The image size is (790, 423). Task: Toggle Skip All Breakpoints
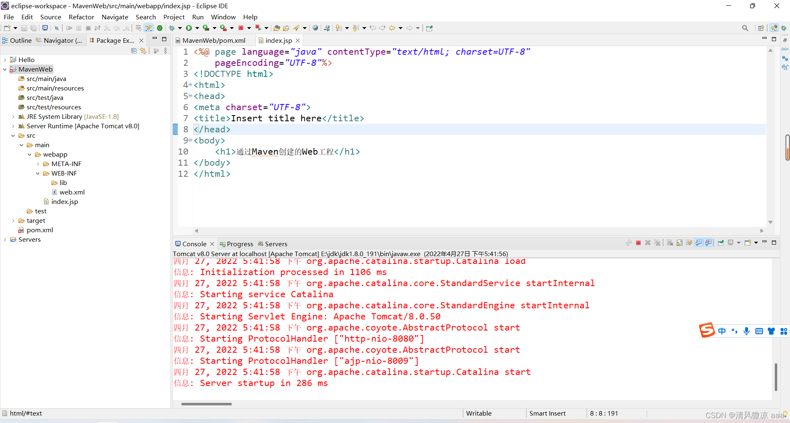pos(57,28)
